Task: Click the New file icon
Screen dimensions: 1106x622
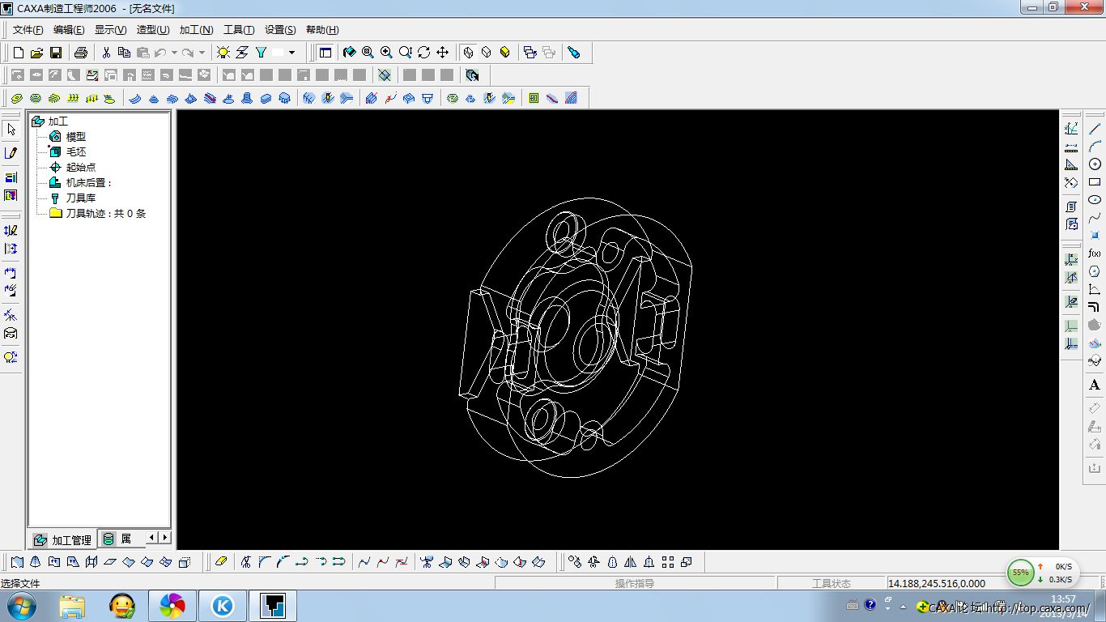Action: [x=19, y=53]
